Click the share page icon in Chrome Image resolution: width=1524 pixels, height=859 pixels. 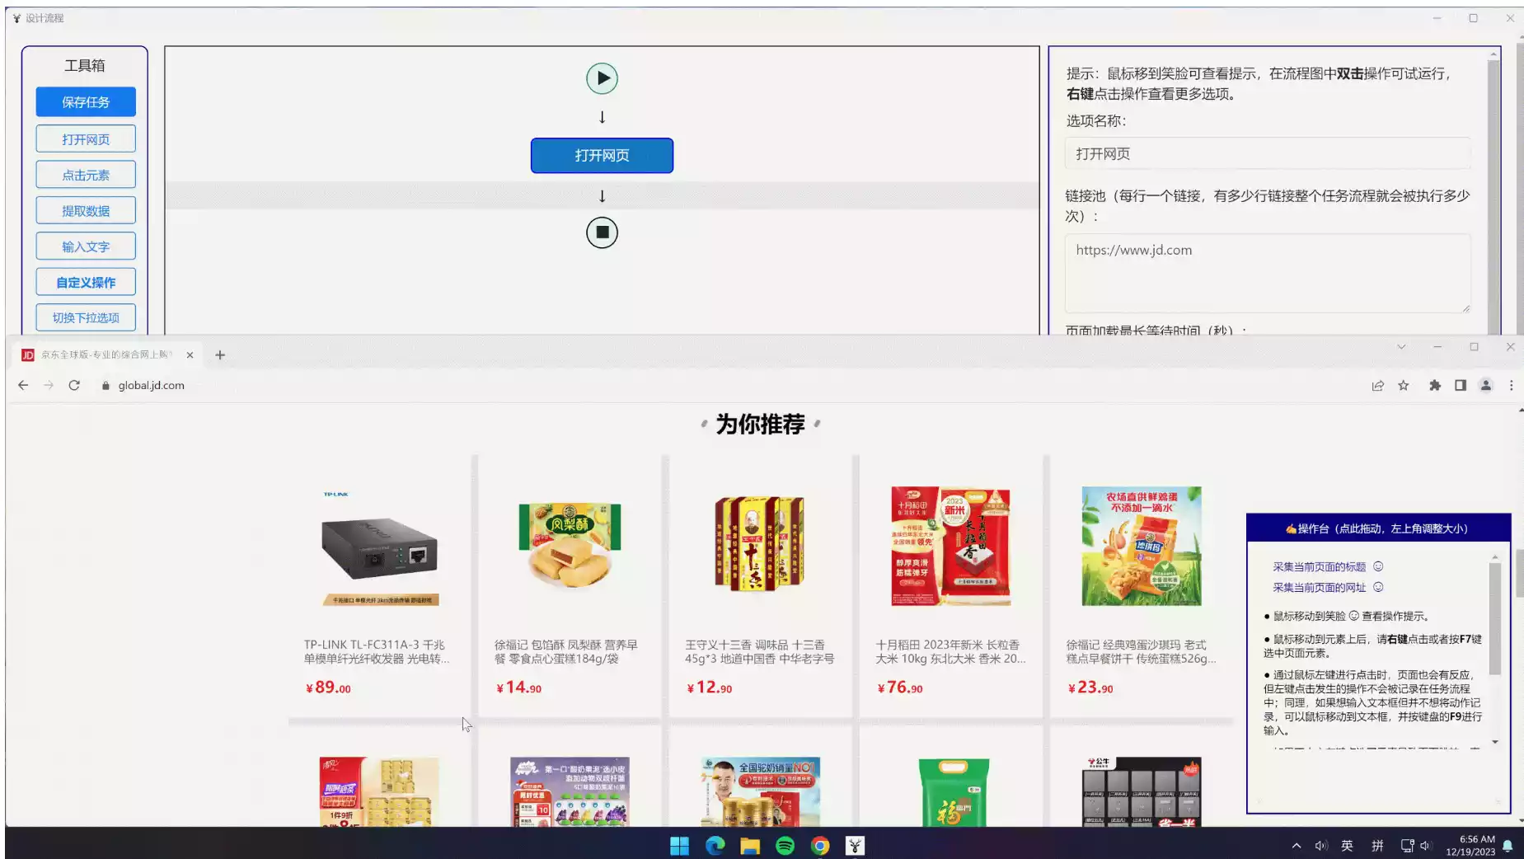1377,385
